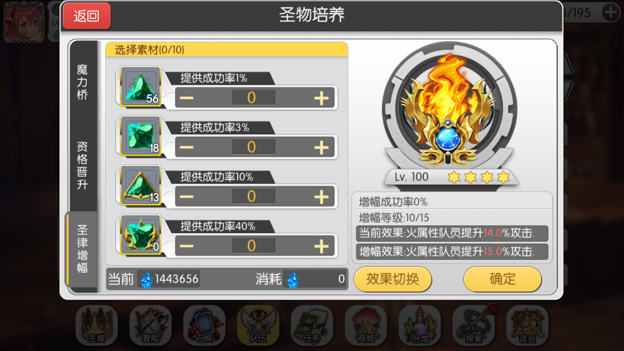624x351 pixels.
Task: Confirm with the 确定 button
Action: [x=502, y=279]
